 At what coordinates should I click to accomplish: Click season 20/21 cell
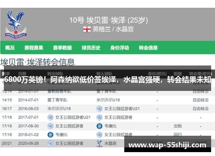[x=7, y=144]
